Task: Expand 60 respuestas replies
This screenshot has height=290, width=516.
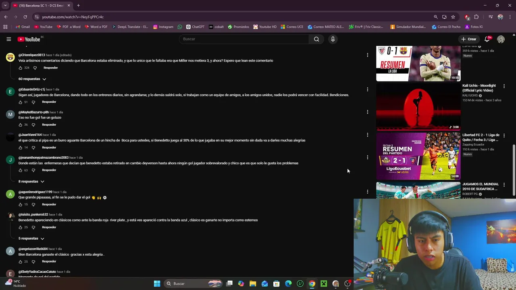Action: [32, 79]
